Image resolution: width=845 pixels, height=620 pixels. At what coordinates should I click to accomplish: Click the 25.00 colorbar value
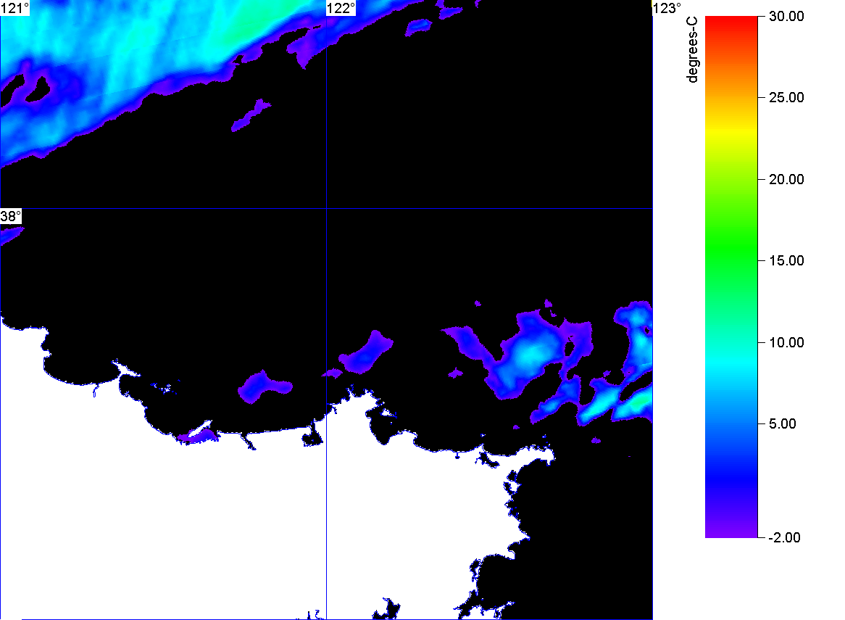(x=786, y=98)
